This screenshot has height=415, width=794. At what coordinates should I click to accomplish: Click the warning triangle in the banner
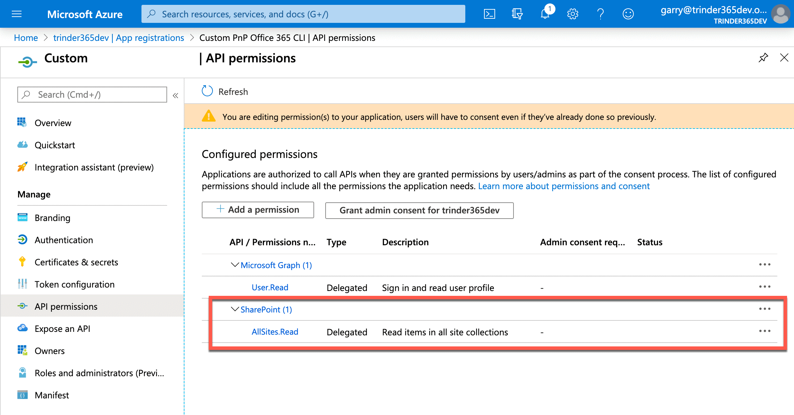(x=208, y=116)
